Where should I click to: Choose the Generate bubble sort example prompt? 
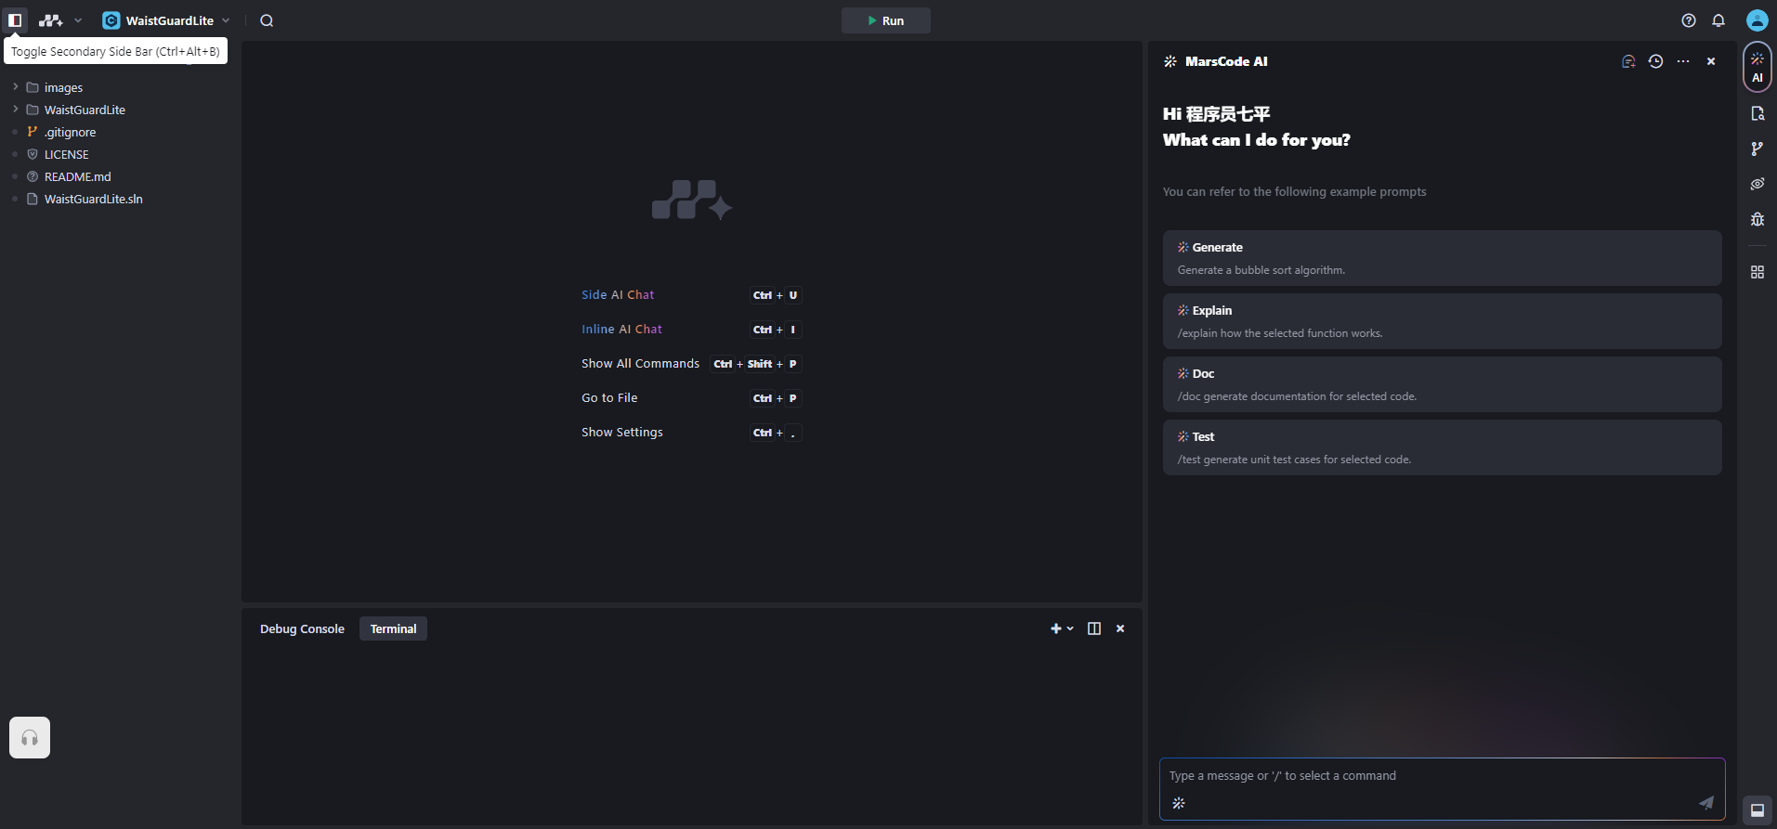(1442, 258)
